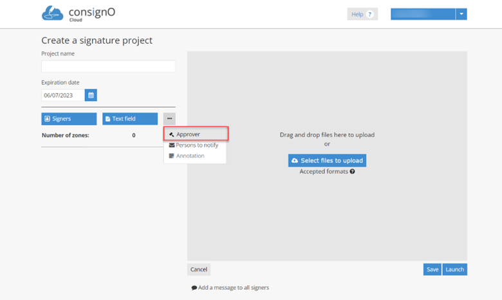Open the Help button in the header
The image size is (502, 300).
[362, 14]
